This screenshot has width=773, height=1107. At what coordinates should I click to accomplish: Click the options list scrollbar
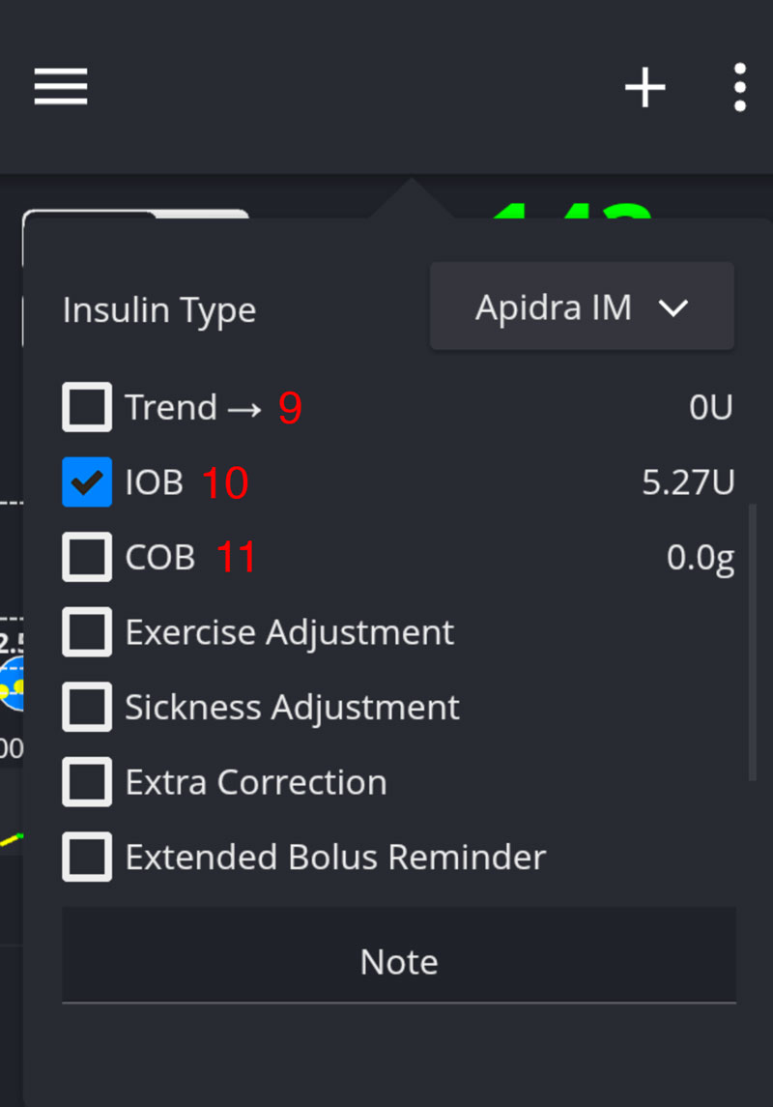pyautogui.click(x=753, y=640)
